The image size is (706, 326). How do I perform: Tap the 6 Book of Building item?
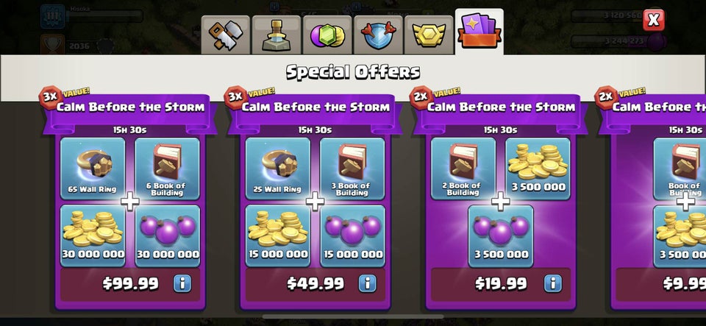pyautogui.click(x=167, y=169)
